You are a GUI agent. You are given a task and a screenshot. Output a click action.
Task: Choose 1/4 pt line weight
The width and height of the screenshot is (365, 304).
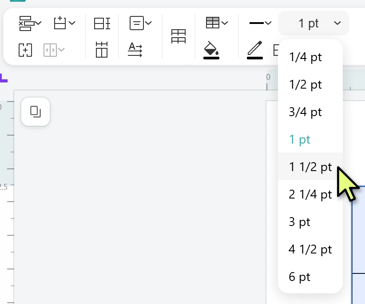tap(310, 57)
